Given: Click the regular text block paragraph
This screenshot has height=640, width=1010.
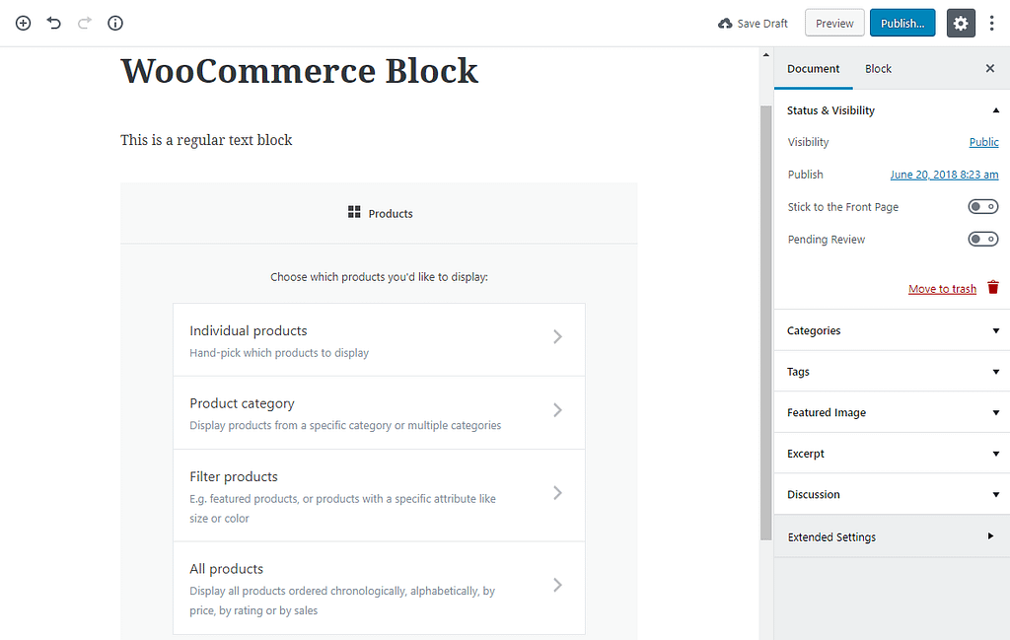Looking at the screenshot, I should [x=206, y=140].
